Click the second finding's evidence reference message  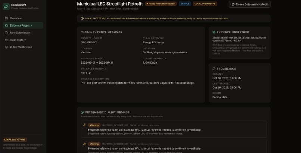click(145, 149)
